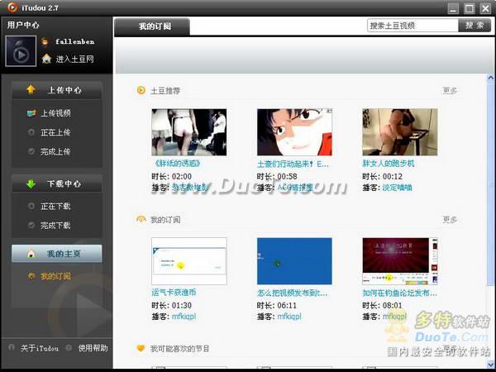The image size is (496, 372).
Task: Open the 如何在钓鱼论坛发布 video thumbnail
Action: coord(400,261)
